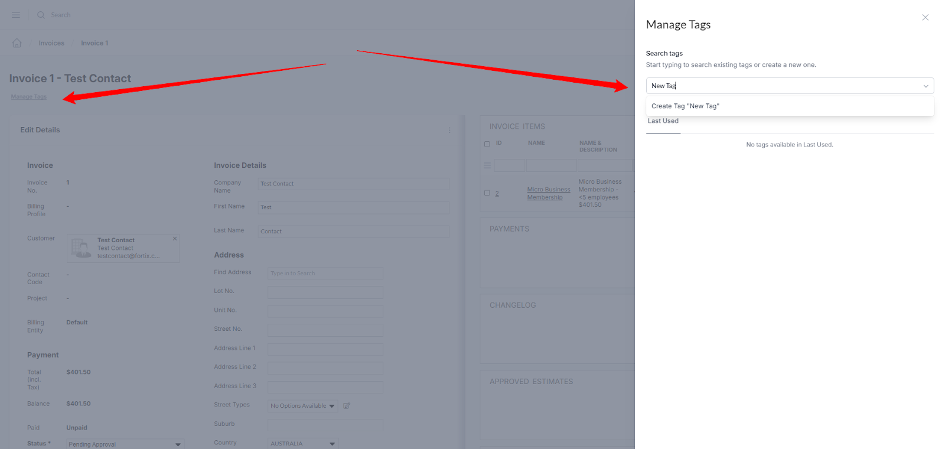The width and height of the screenshot is (945, 449).
Task: Click the NAME column filter box
Action: point(551,165)
